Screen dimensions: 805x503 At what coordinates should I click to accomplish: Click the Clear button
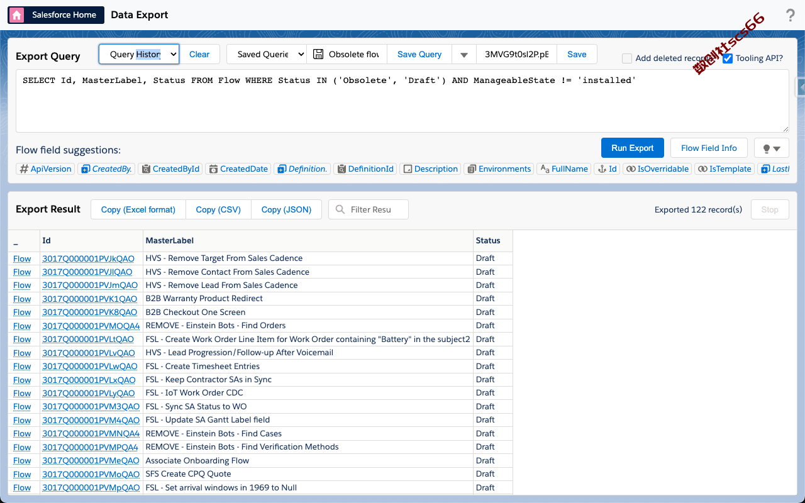coord(199,54)
